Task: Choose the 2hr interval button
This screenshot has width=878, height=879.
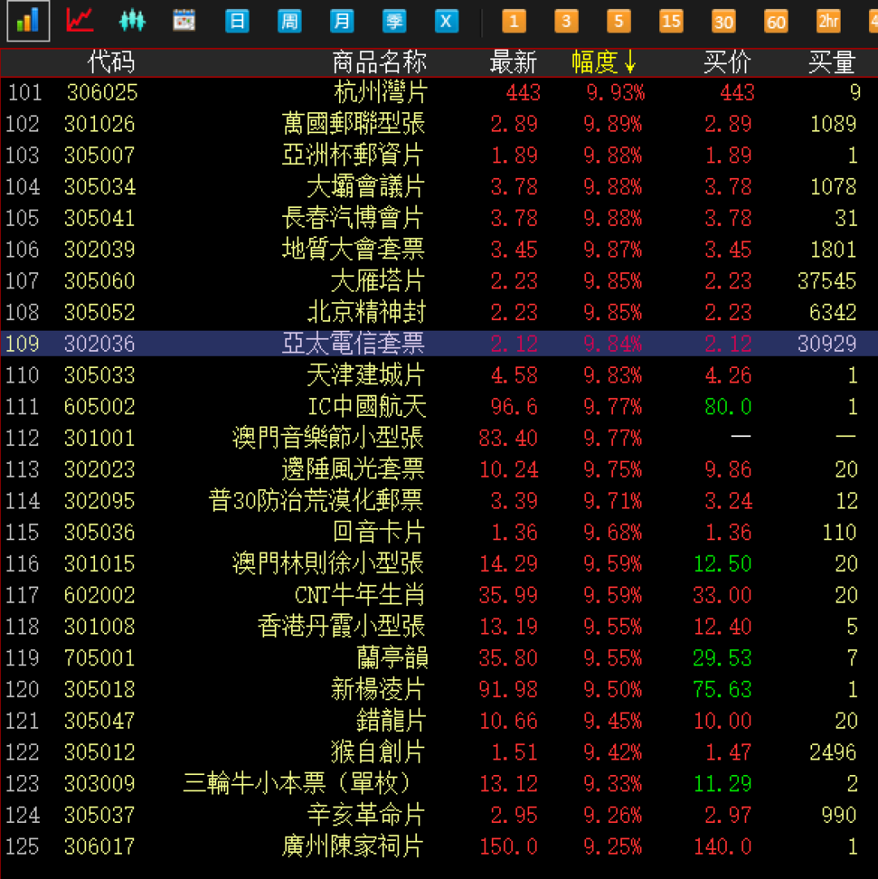Action: 828,21
